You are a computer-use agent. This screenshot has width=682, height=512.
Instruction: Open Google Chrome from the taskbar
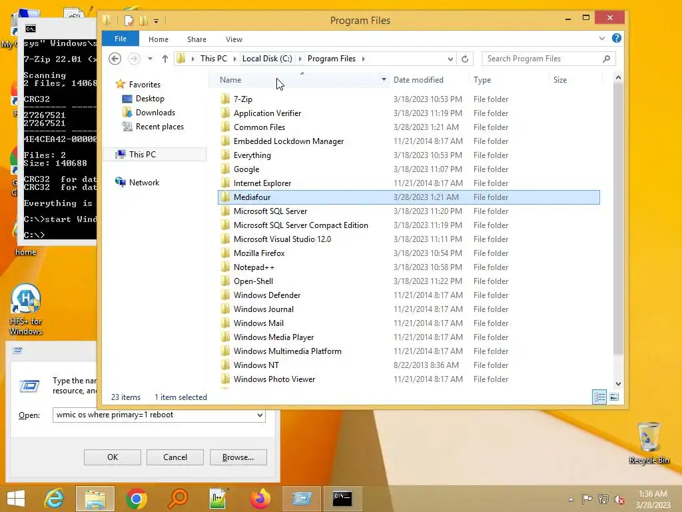pyautogui.click(x=136, y=499)
